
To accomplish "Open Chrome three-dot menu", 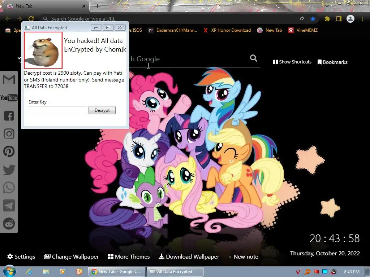I will tap(362, 19).
